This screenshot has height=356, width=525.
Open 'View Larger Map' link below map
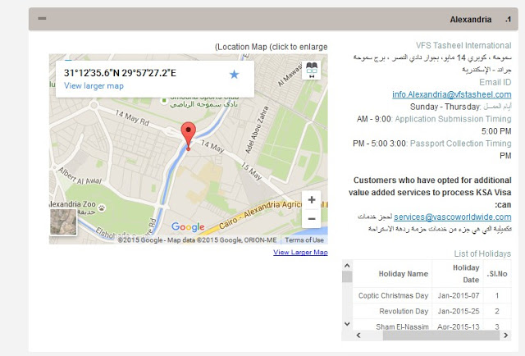click(x=300, y=252)
